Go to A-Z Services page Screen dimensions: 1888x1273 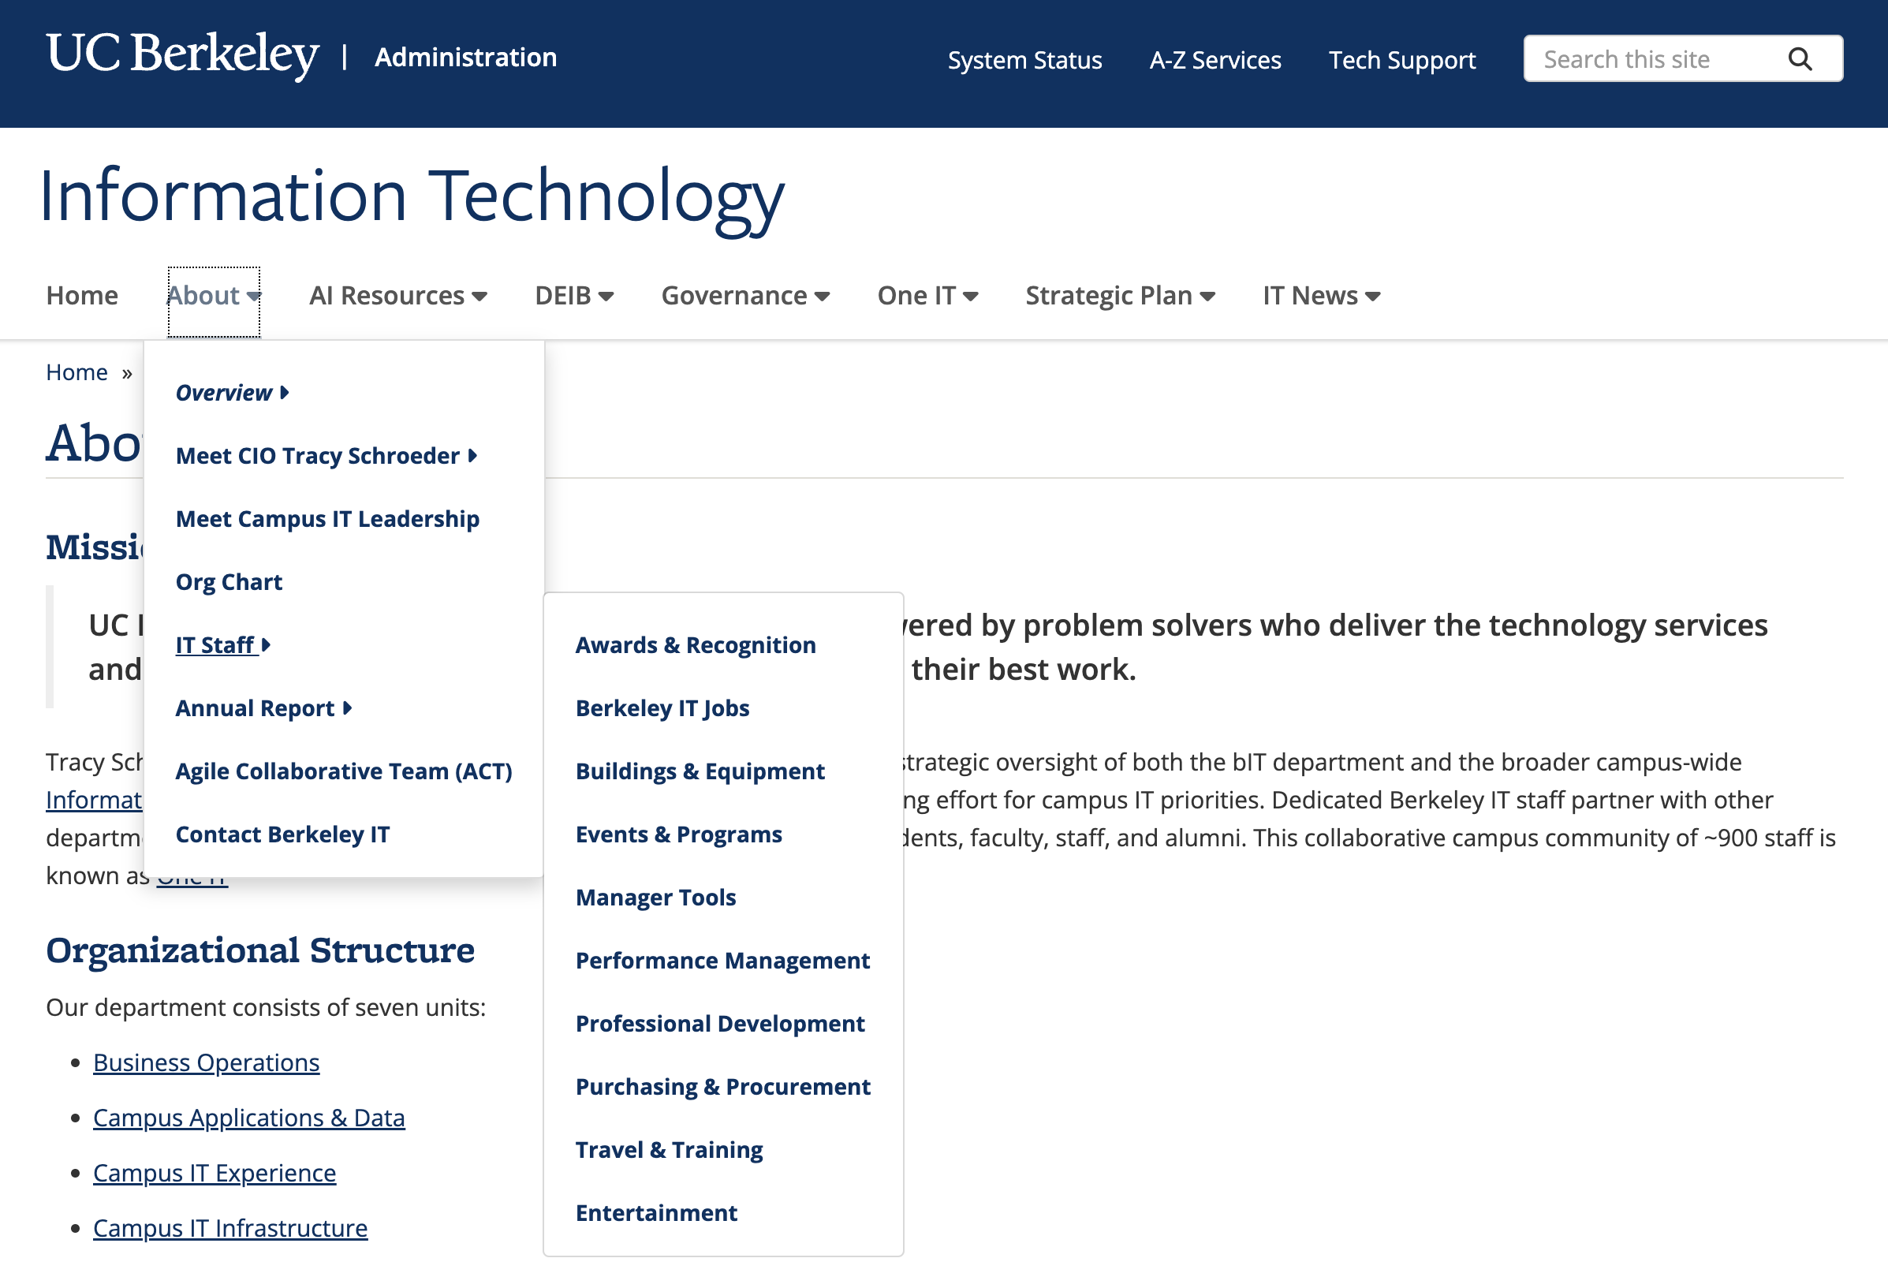[x=1215, y=59]
